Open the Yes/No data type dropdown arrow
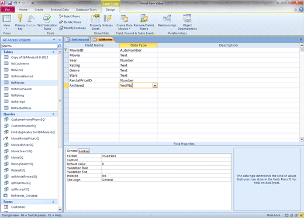The image size is (304, 218). (155, 86)
